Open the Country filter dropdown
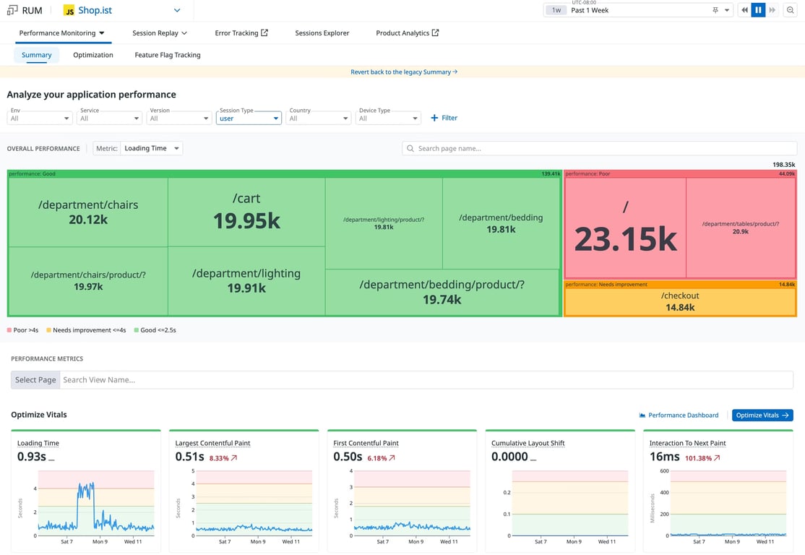 tap(318, 118)
